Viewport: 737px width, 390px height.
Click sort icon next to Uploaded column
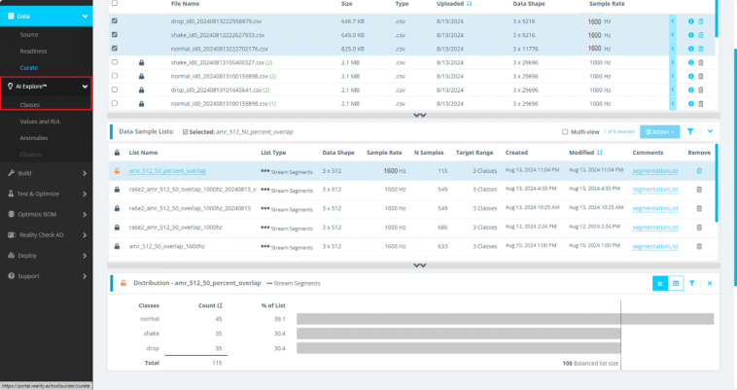469,4
